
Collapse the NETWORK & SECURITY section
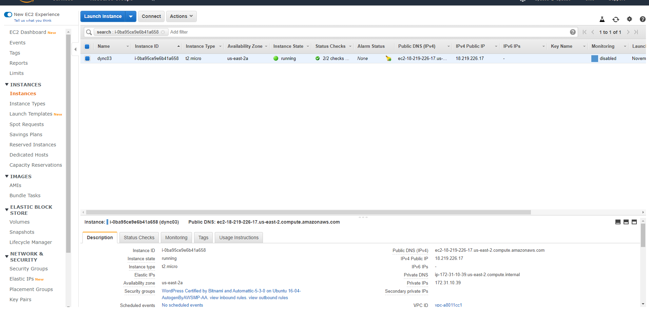coord(7,256)
